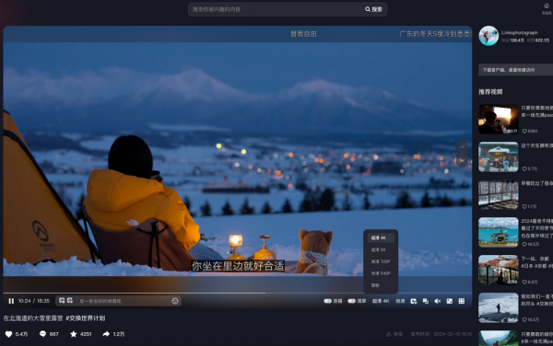Open Linksphotograph profile avatar

pyautogui.click(x=488, y=36)
